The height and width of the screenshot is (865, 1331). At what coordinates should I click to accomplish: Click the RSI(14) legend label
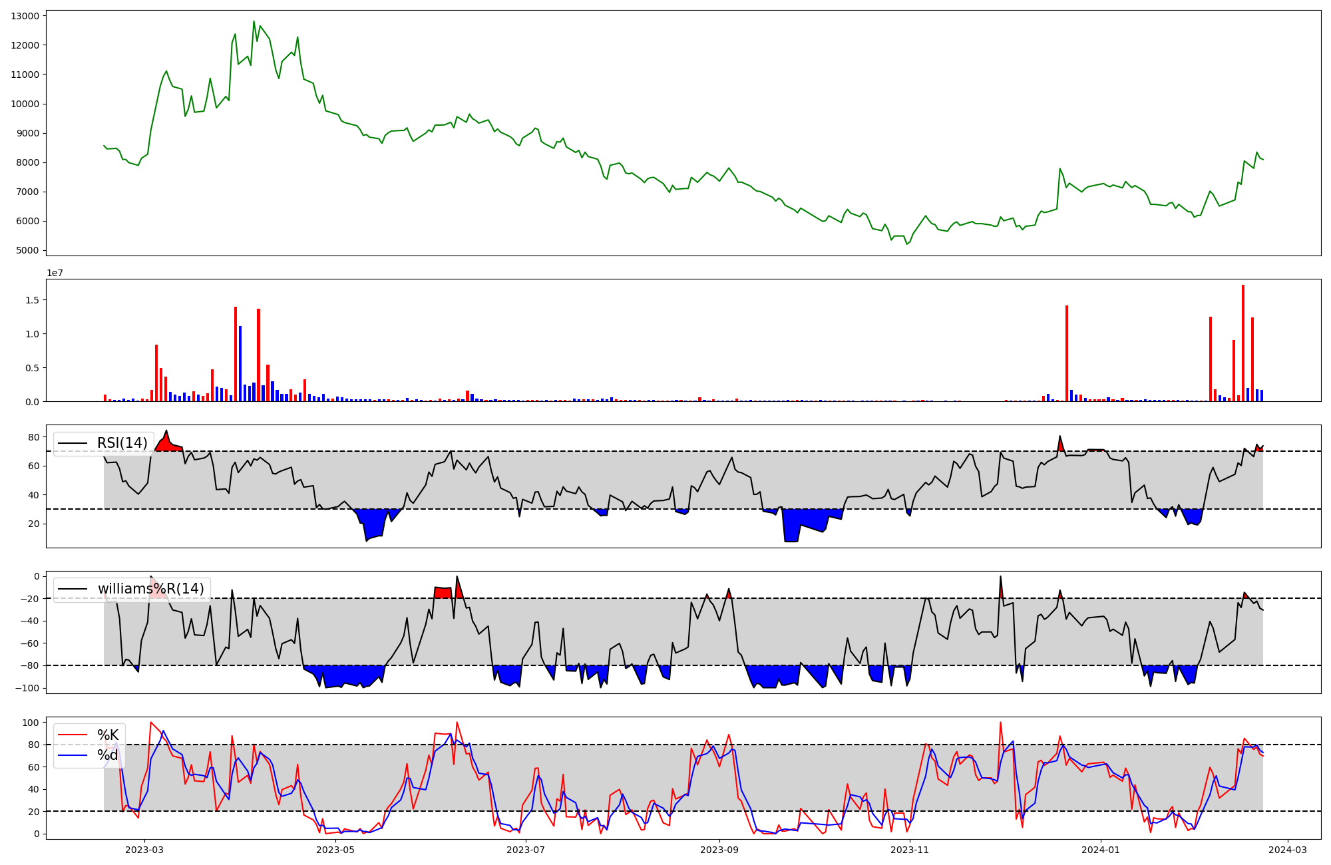[x=122, y=443]
